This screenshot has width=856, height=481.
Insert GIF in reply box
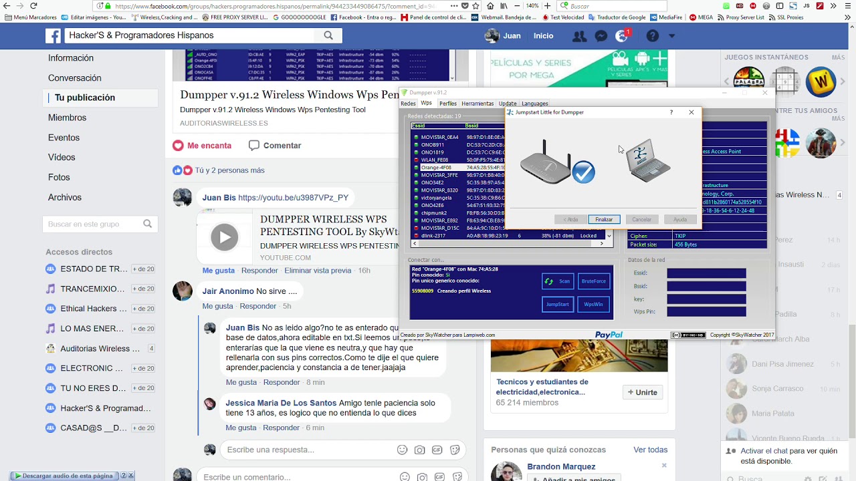(x=437, y=450)
